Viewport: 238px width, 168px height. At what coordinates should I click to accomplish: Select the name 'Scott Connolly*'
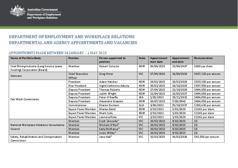[109, 121]
